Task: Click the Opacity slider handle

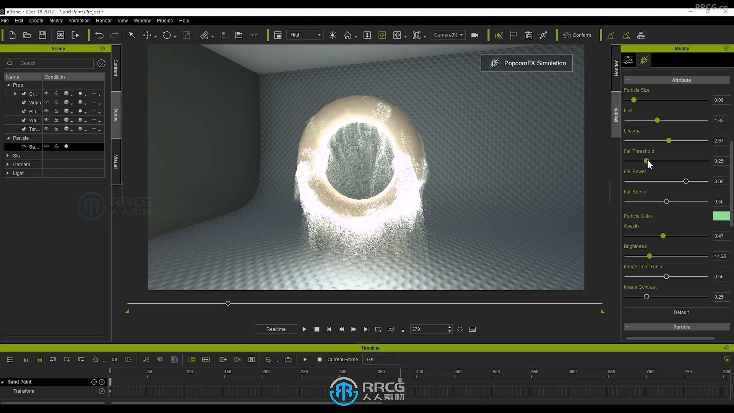Action: (x=663, y=236)
